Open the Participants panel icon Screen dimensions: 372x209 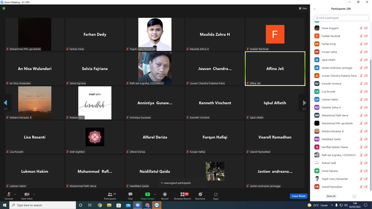coord(110,194)
